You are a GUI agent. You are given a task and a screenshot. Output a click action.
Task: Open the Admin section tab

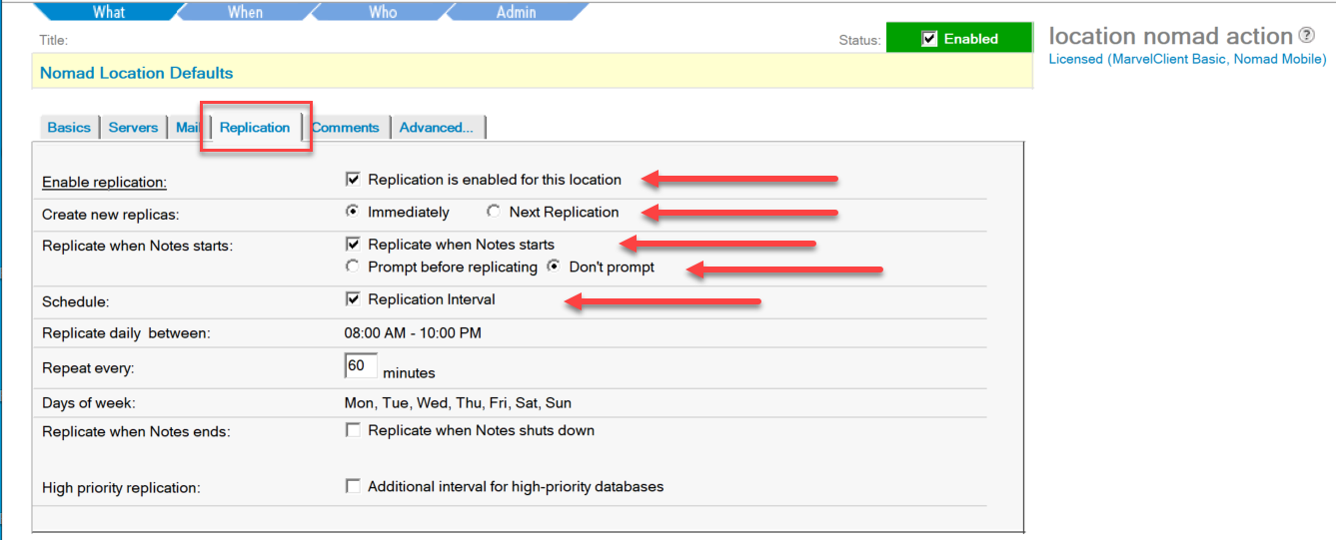[x=516, y=12]
